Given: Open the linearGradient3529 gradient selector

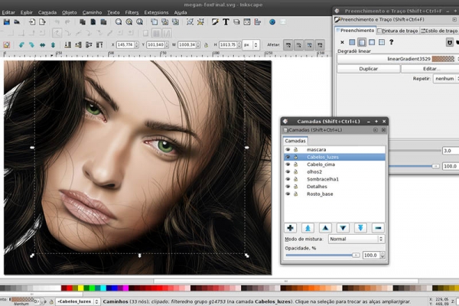Looking at the screenshot, I should (x=398, y=59).
